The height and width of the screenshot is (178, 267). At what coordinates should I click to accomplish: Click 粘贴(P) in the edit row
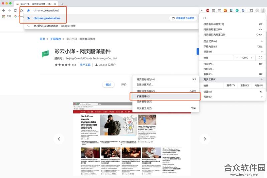pyautogui.click(x=258, y=86)
